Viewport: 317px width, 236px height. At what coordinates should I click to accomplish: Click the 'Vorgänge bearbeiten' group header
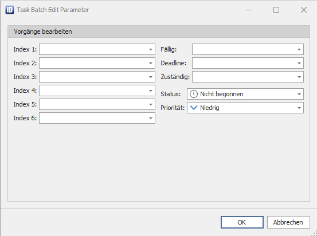pyautogui.click(x=159, y=32)
